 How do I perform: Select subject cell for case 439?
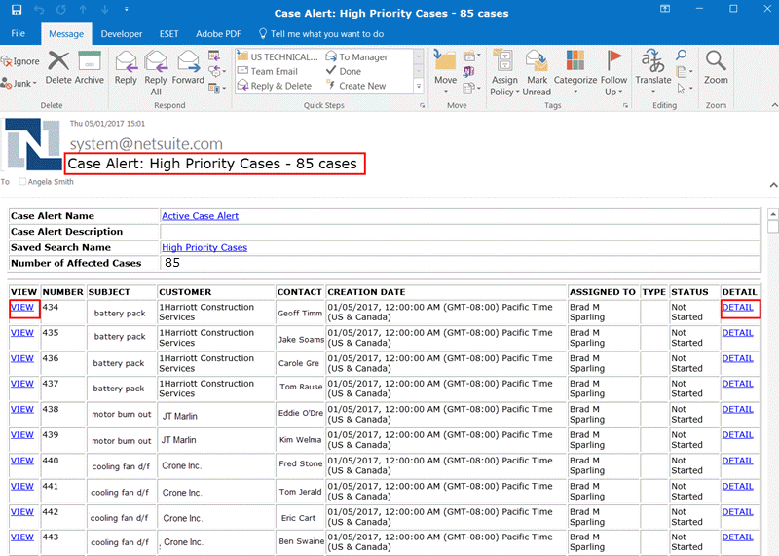pyautogui.click(x=122, y=441)
